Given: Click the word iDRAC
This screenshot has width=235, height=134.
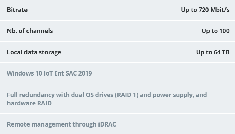Looking at the screenshot, I should point(107,124).
